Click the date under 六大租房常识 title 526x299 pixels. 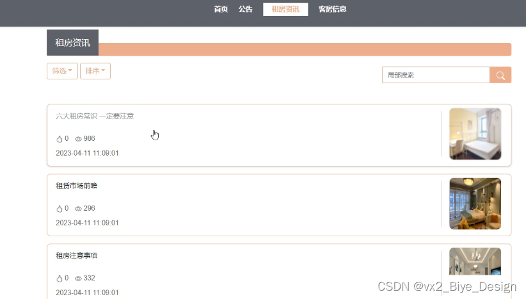tap(87, 153)
